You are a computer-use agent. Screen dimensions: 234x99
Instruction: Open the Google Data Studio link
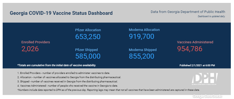click(x=207, y=96)
